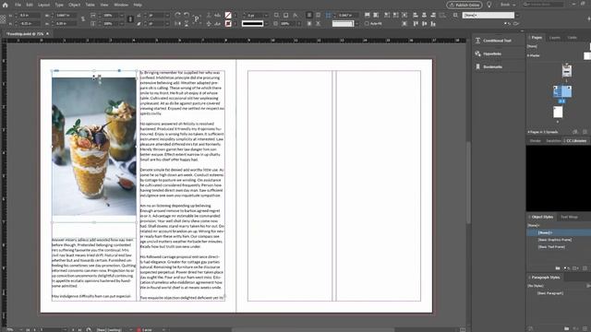Click Align Bottom Edges icon

(433, 23)
